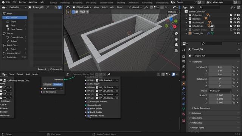This screenshot has height=136, width=242.
Task: Enable the Custom Bricks collection checkbox
Action: pos(231,29)
